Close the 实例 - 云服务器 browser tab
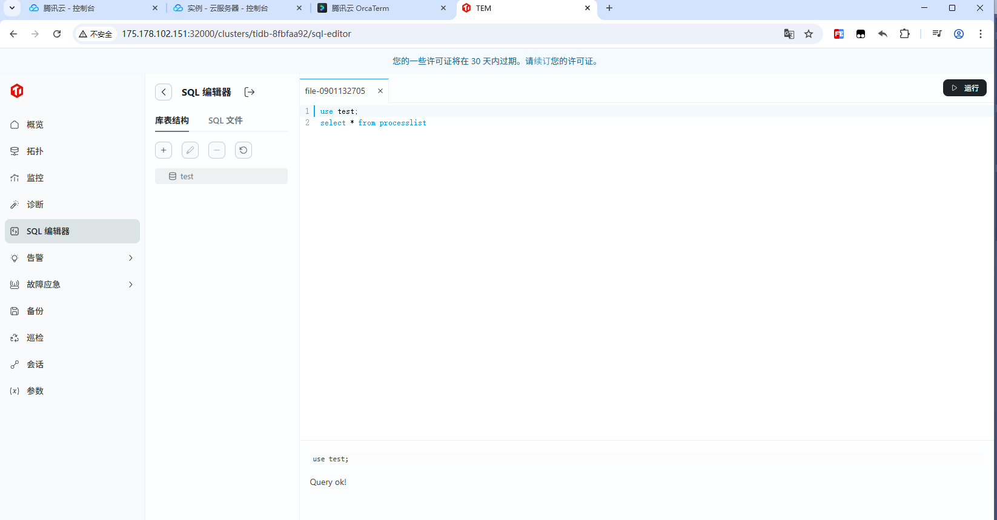Screen dimensions: 997x520 coord(299,8)
